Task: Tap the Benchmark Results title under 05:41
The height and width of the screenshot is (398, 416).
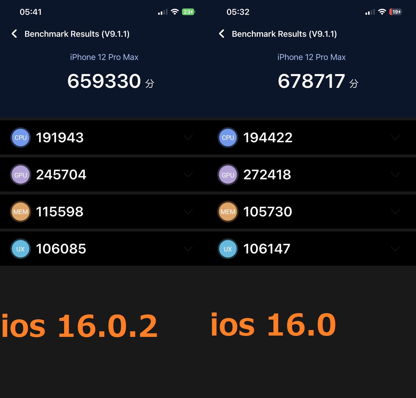Action: point(77,34)
